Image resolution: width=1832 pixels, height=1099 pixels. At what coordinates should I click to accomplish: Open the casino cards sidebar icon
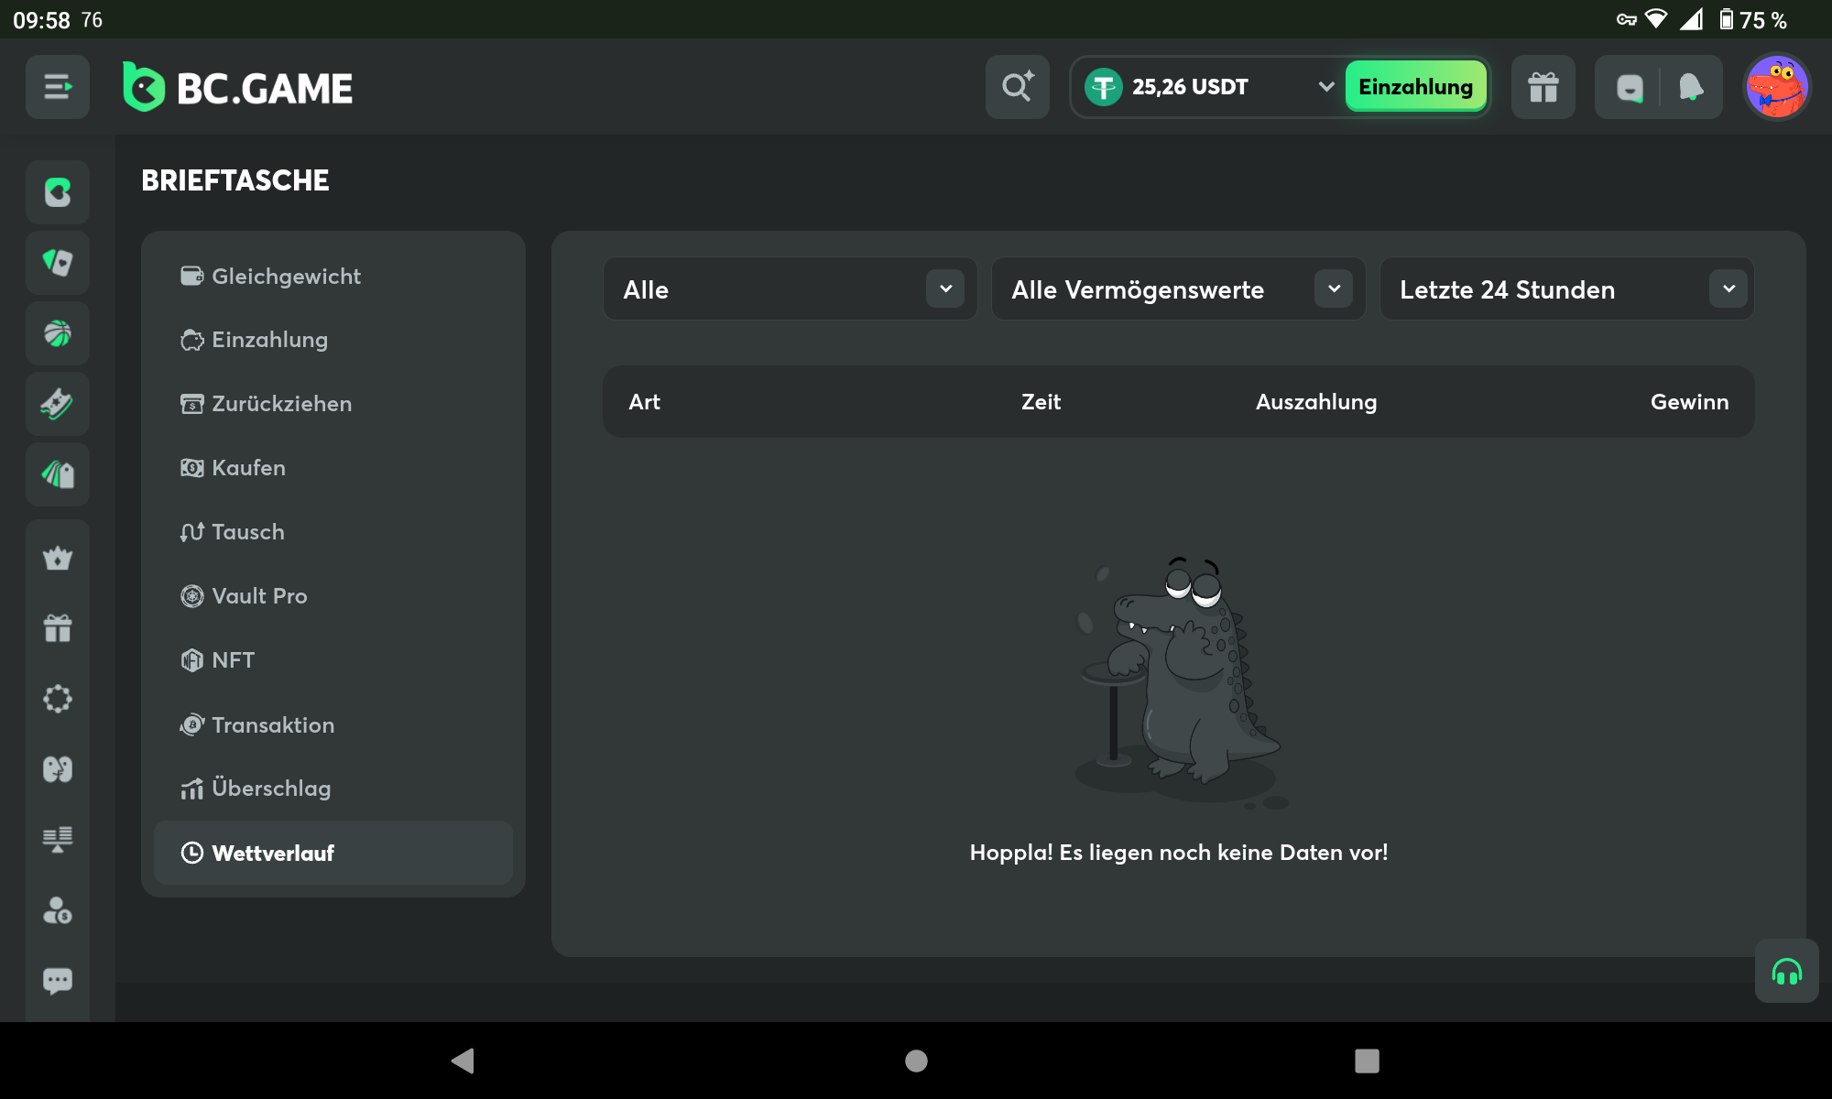[x=58, y=263]
